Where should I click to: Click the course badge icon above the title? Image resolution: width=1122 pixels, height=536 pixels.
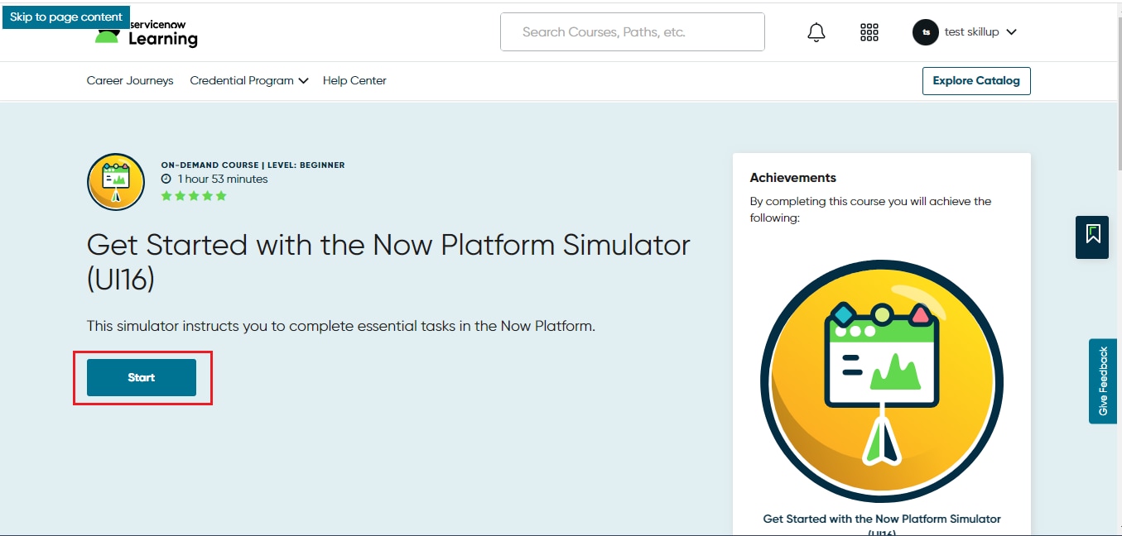click(x=115, y=181)
